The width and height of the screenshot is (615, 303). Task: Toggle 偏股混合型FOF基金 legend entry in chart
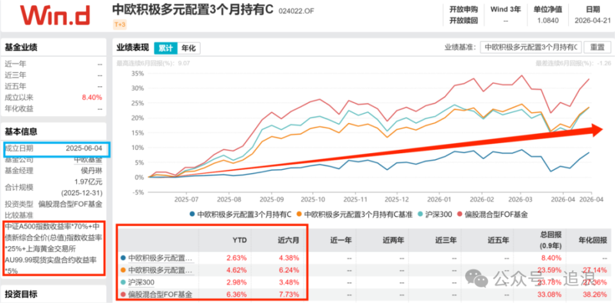click(x=493, y=215)
